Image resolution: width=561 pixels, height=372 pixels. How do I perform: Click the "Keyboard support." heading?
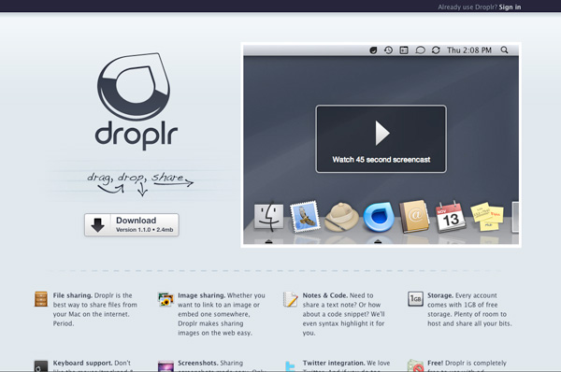coord(82,363)
